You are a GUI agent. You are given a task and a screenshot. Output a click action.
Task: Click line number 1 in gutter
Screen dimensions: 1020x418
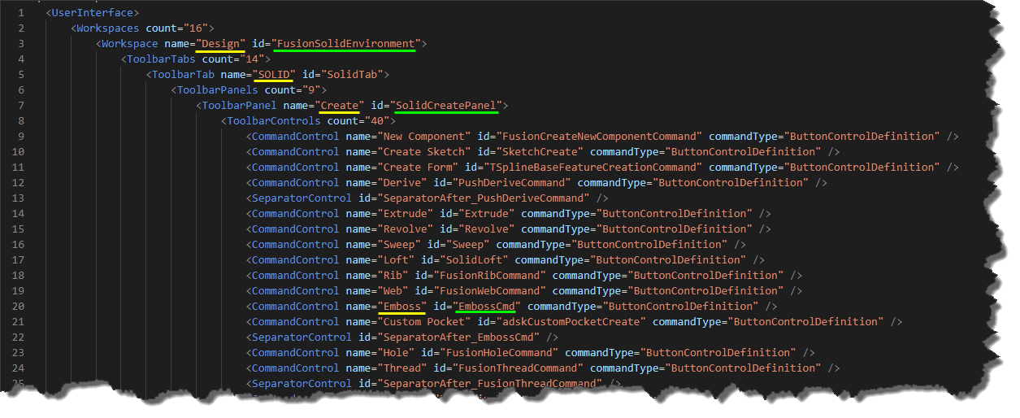click(x=22, y=12)
